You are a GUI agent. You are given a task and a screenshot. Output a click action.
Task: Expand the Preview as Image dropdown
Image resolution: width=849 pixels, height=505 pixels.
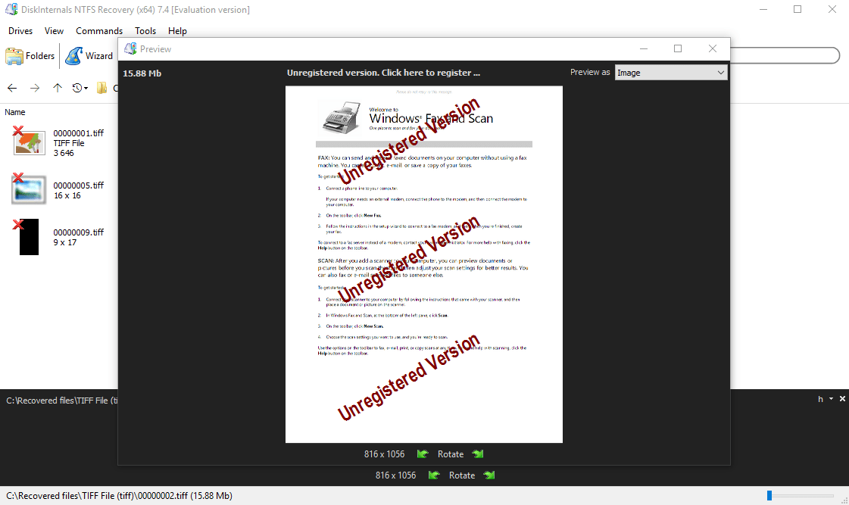point(670,73)
